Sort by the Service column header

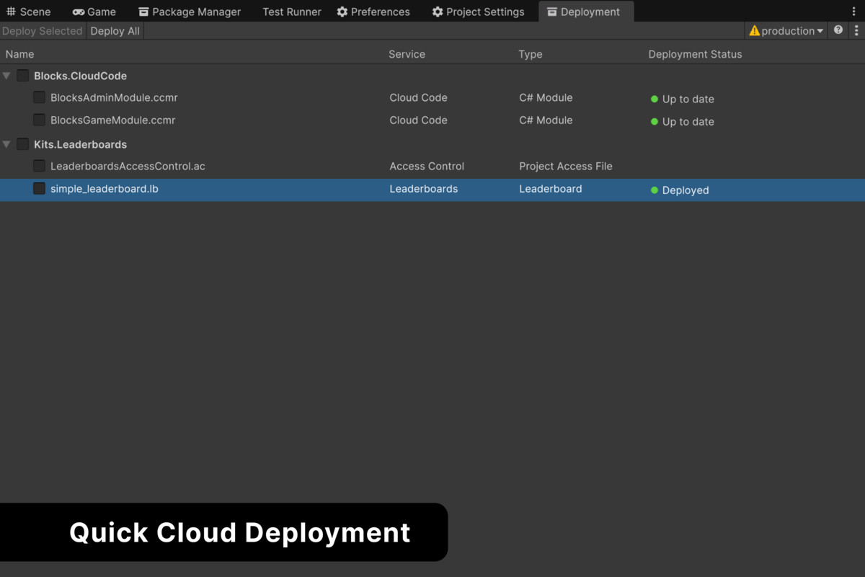[407, 54]
